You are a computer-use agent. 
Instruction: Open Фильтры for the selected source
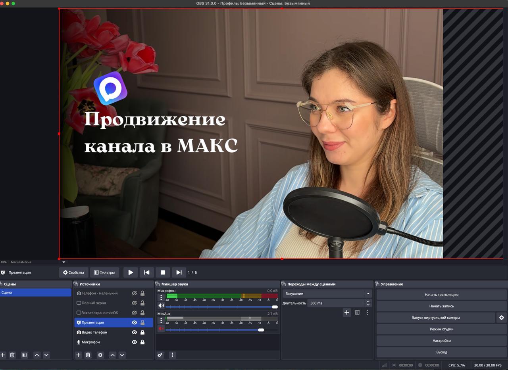[105, 272]
